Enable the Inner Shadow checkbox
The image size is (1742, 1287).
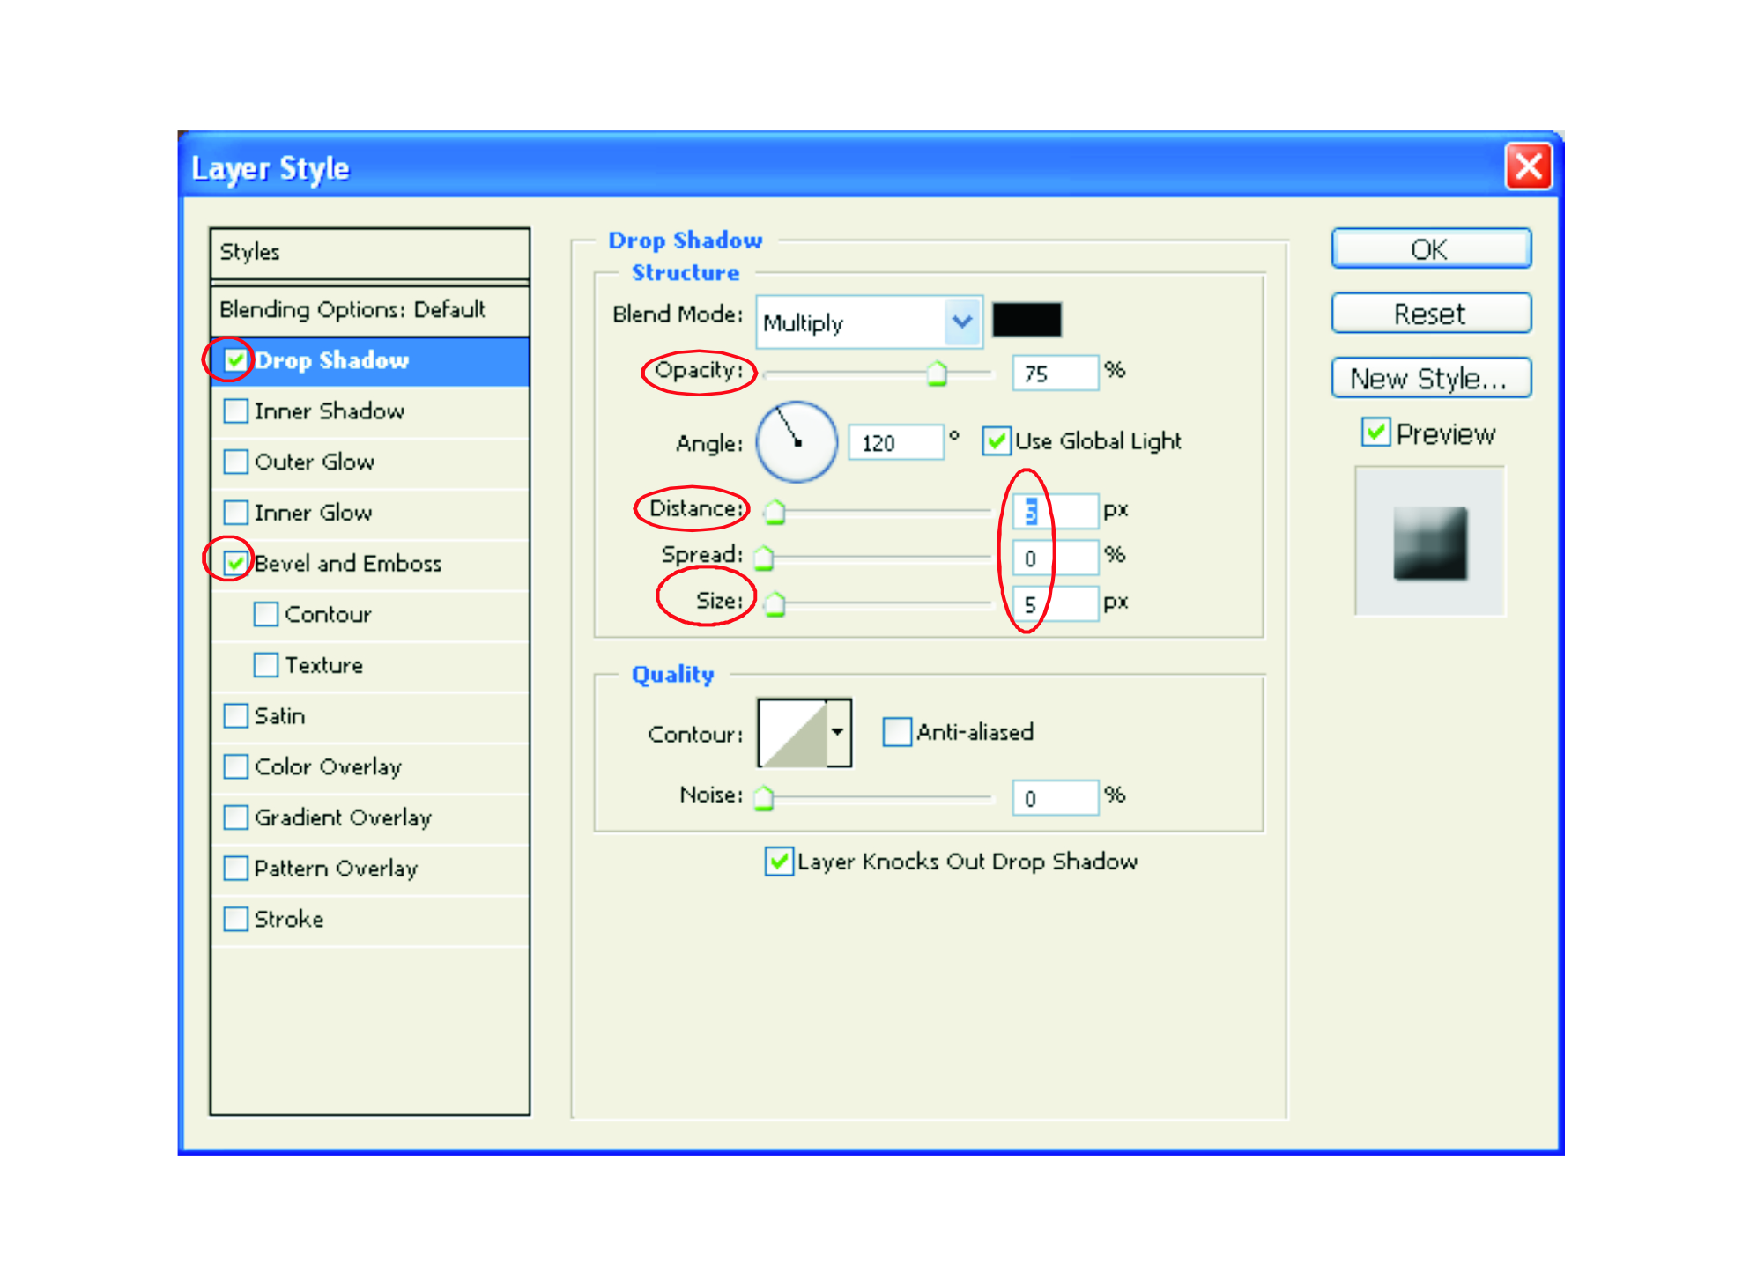[x=236, y=411]
